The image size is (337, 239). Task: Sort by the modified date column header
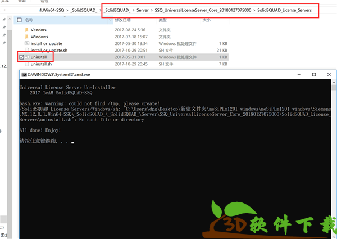pos(122,20)
